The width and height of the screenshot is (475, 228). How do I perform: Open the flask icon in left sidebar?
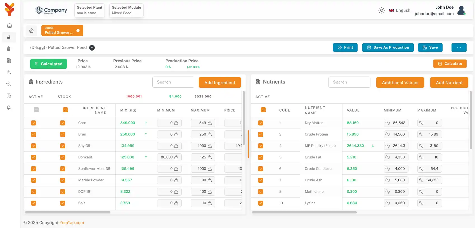pyautogui.click(x=9, y=37)
